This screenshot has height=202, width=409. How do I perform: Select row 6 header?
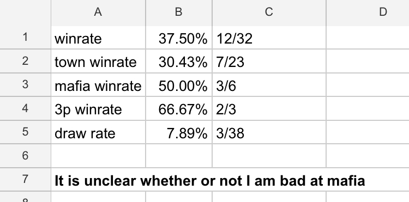(25, 156)
